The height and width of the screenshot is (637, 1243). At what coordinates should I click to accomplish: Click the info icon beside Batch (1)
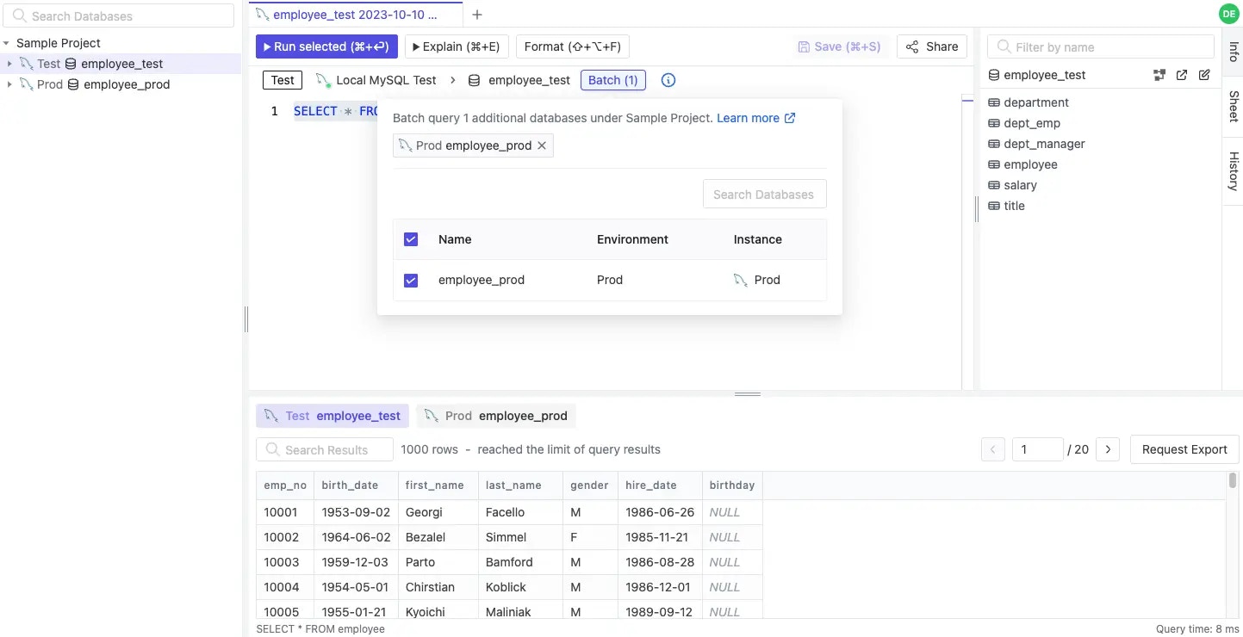click(668, 80)
